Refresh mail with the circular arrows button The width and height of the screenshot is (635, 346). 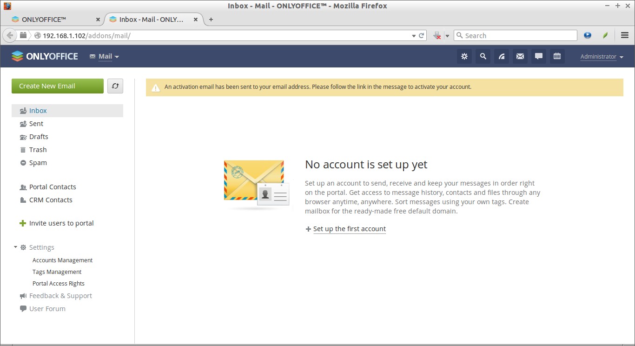click(x=115, y=86)
